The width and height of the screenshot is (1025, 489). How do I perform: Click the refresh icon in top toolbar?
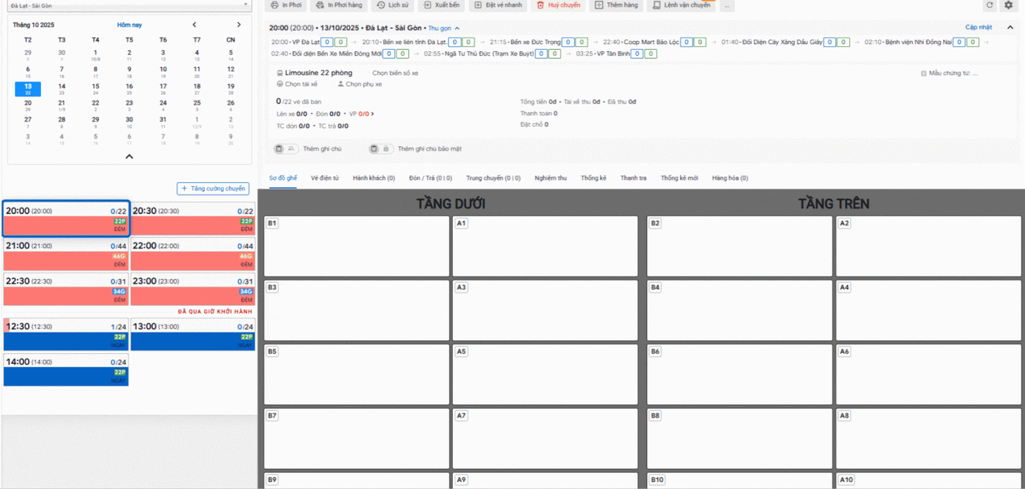(989, 5)
